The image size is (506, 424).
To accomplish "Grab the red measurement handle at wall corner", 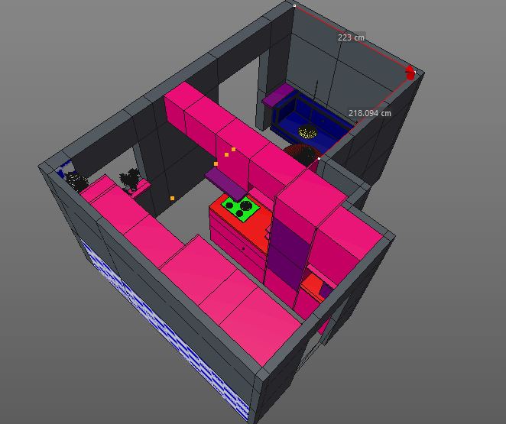I will 410,73.
